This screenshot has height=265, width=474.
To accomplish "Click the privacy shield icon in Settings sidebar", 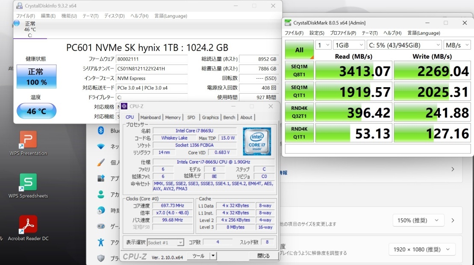I will [101, 258].
